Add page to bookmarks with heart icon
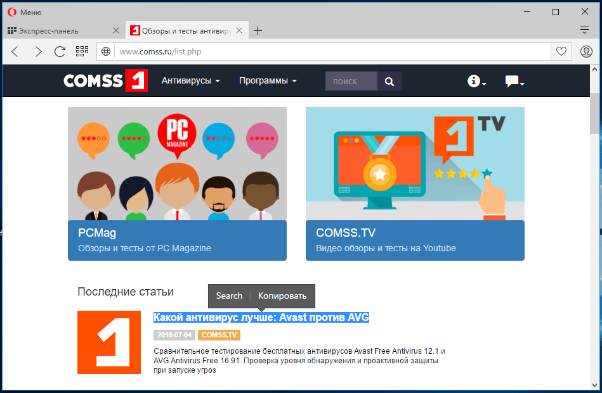 (561, 51)
